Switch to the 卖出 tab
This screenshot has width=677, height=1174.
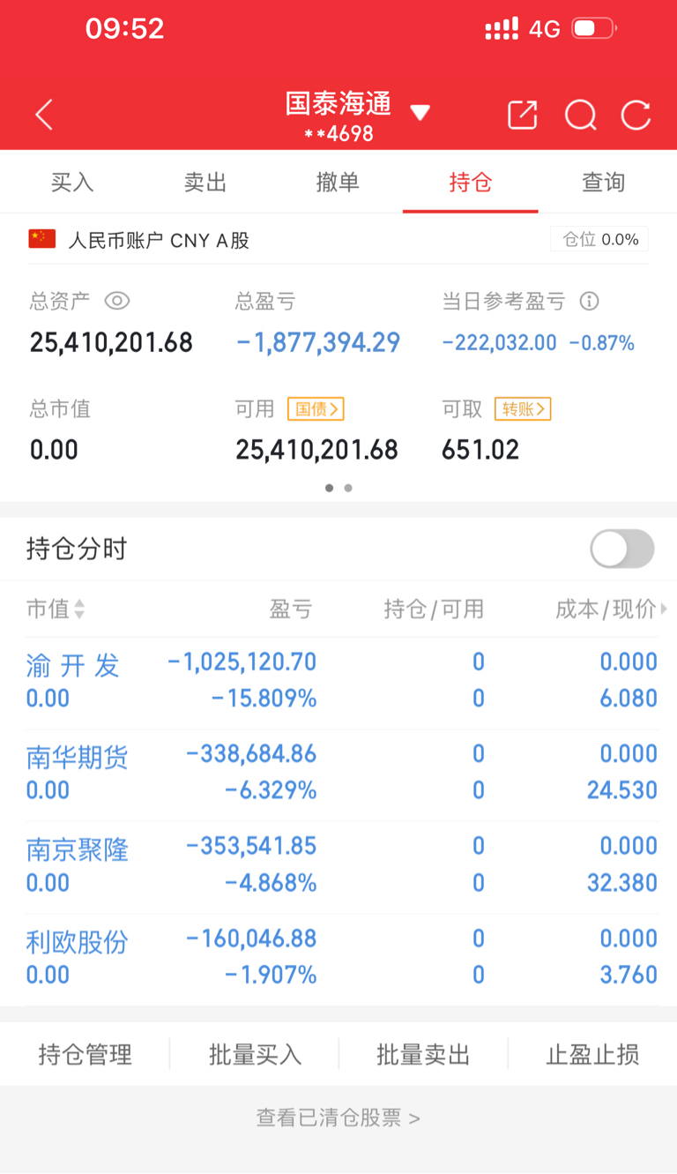tap(205, 182)
